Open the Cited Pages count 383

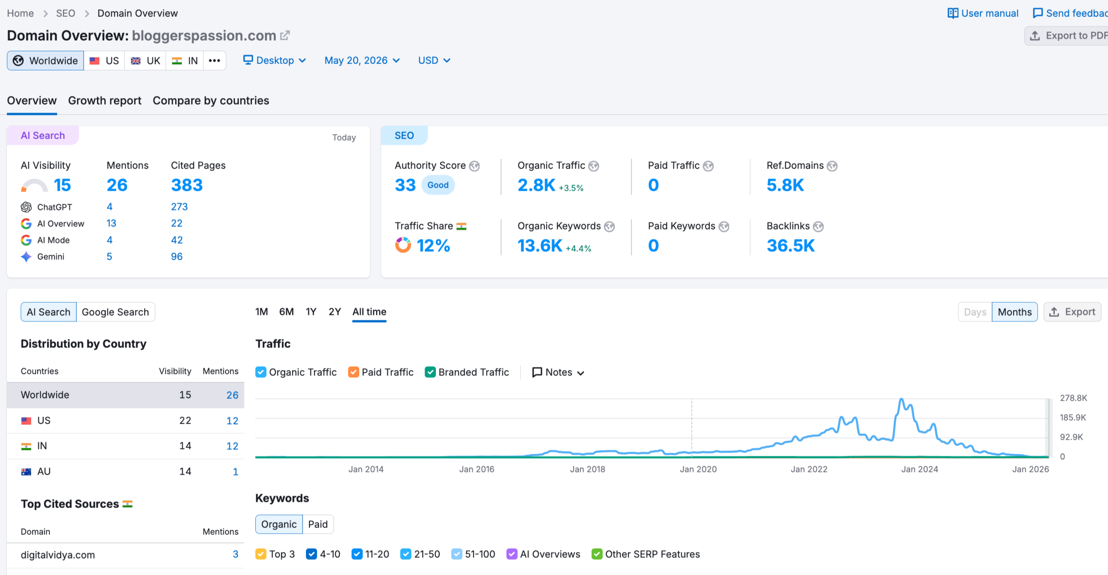point(187,185)
